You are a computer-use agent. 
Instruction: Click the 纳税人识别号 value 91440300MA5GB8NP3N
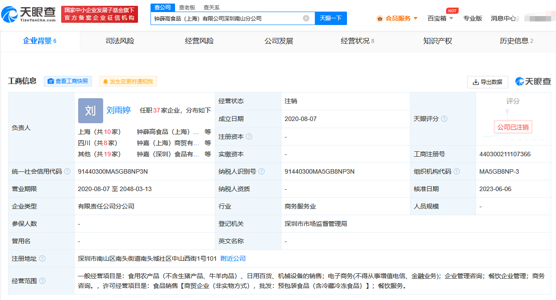click(319, 171)
